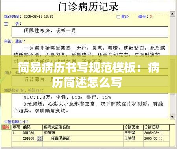Click the 编号 value 3
Image resolution: width=177 pixels, height=149 pixels.
(151, 17)
